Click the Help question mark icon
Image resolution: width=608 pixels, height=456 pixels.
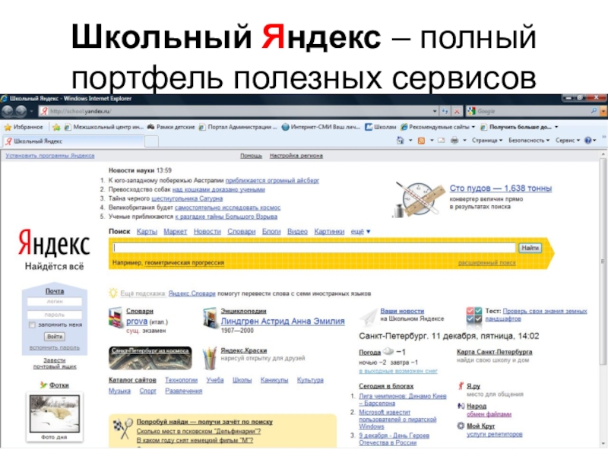[x=587, y=141]
